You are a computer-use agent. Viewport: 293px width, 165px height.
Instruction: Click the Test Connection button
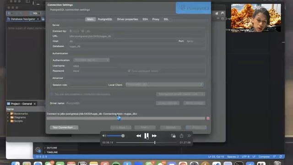click(64, 127)
